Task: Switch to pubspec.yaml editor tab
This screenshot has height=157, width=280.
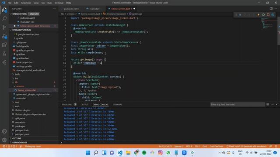Action: point(71,9)
